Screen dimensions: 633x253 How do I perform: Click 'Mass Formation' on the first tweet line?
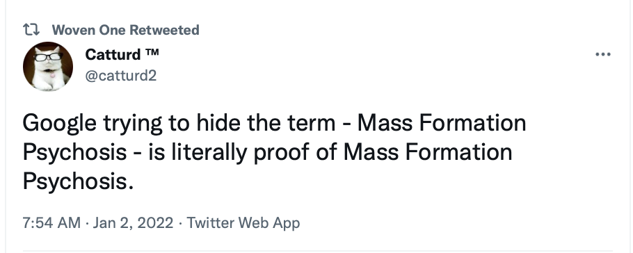(x=442, y=122)
